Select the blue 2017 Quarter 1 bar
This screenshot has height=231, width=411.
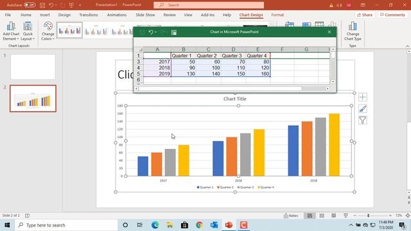coord(143,166)
